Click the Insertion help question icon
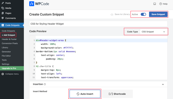Screen dimensions: 173x99 tap(45, 84)
